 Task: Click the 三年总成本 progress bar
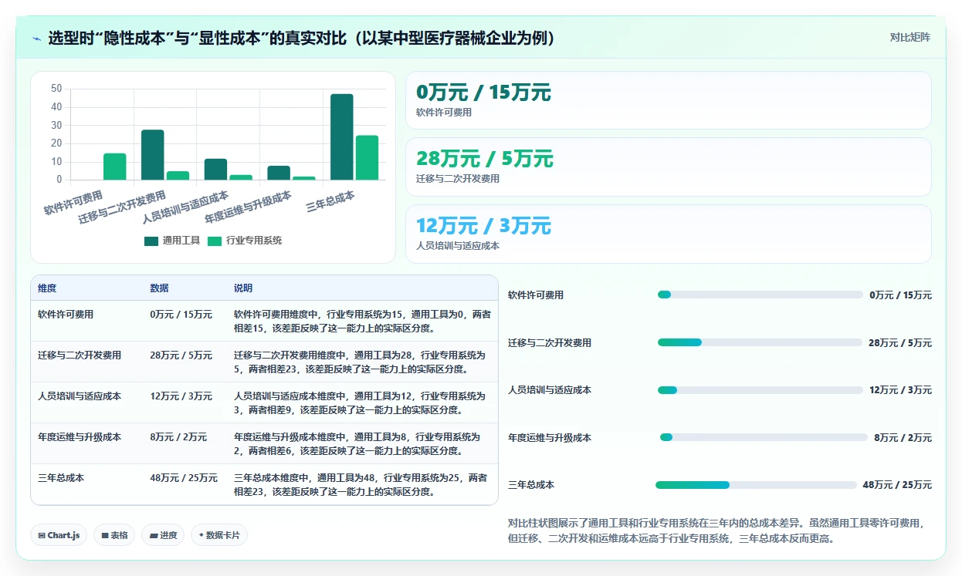(x=756, y=485)
